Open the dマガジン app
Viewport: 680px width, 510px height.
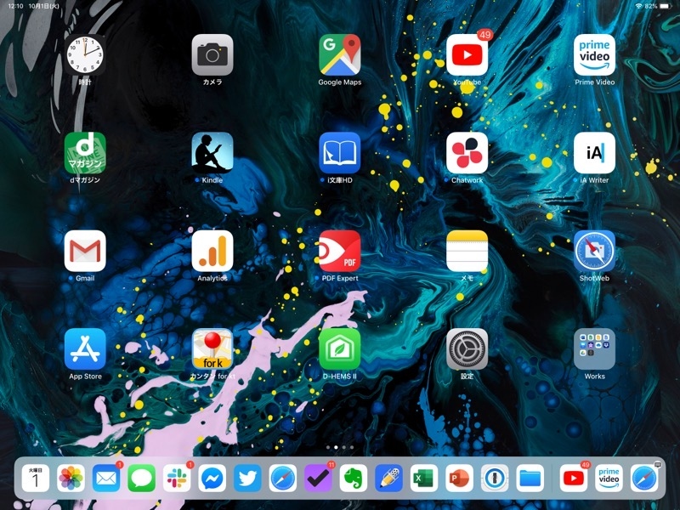(x=85, y=153)
